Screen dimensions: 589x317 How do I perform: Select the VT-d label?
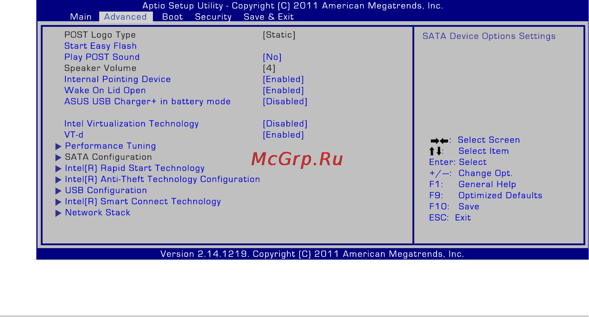pyautogui.click(x=74, y=135)
